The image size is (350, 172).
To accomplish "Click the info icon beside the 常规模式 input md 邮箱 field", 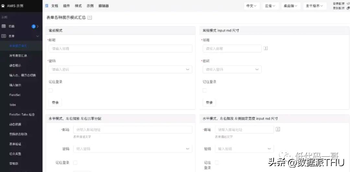I will tap(266, 48).
